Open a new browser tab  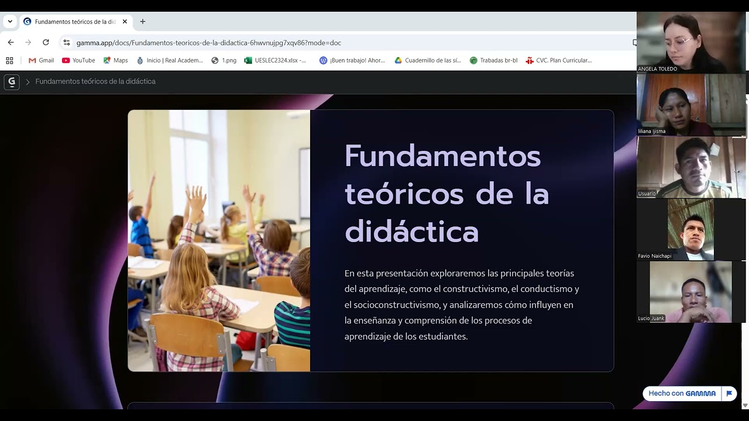143,22
